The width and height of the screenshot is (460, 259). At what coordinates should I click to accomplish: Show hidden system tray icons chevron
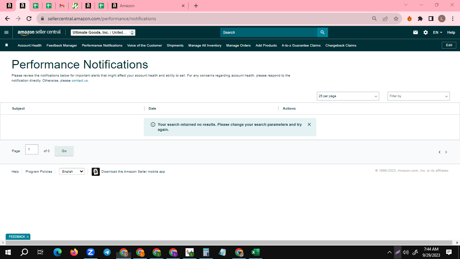[x=390, y=252]
